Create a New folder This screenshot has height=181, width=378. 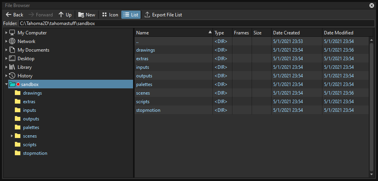[x=87, y=15]
